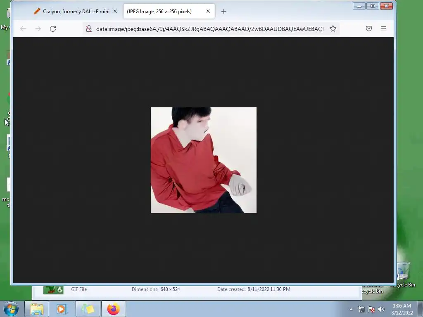
Task: Reload the current page
Action: [53, 28]
